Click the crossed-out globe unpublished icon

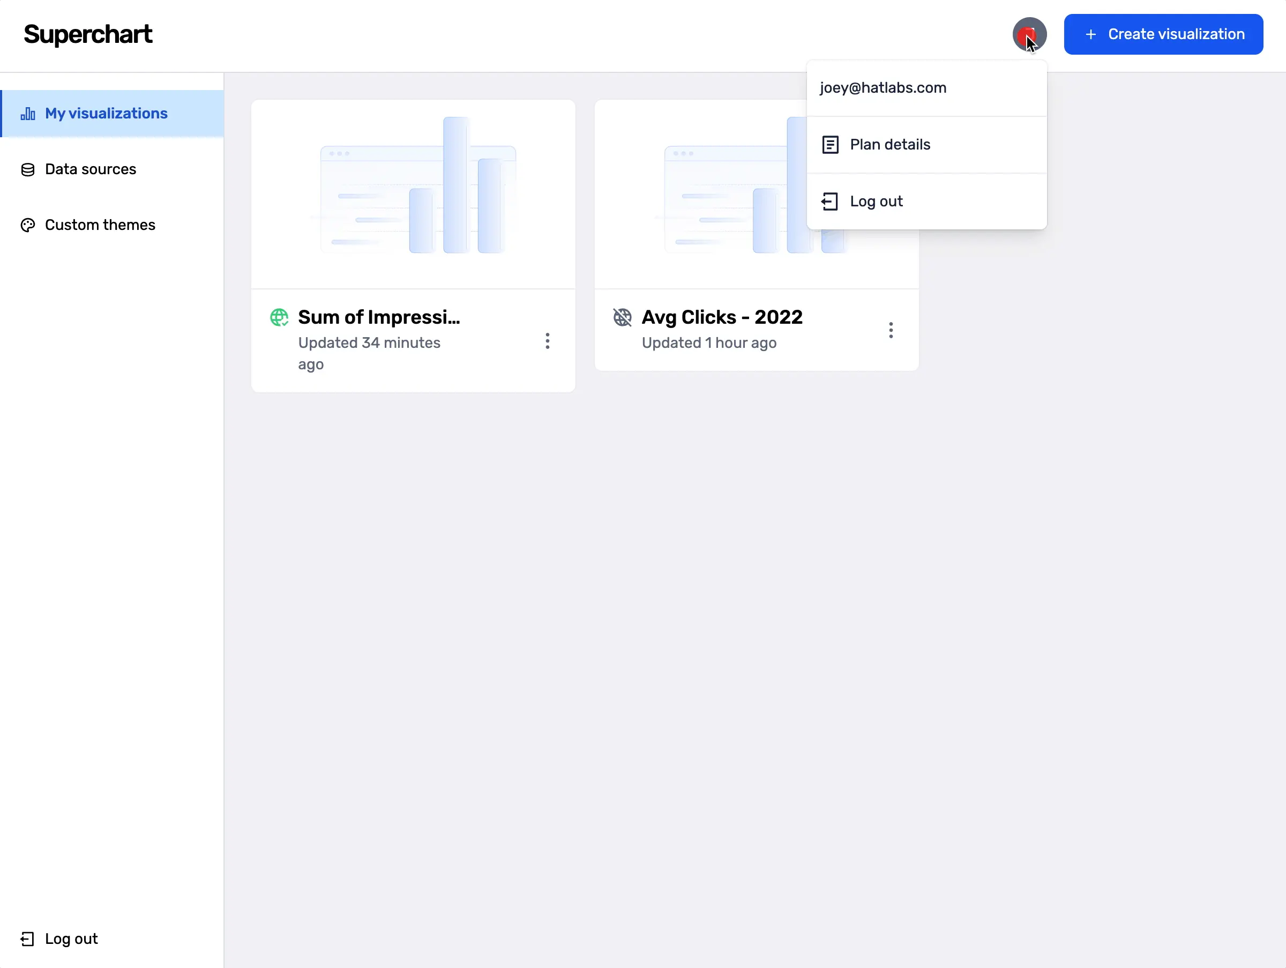coord(622,317)
